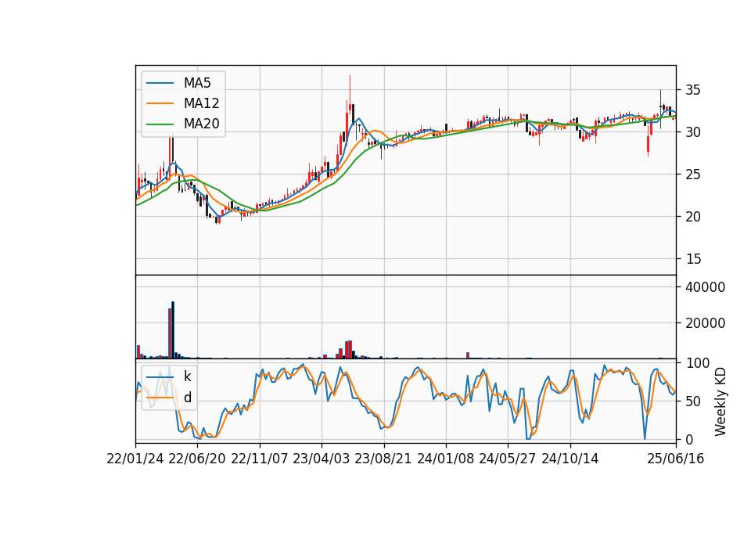Click the price axis value 15

tap(692, 259)
